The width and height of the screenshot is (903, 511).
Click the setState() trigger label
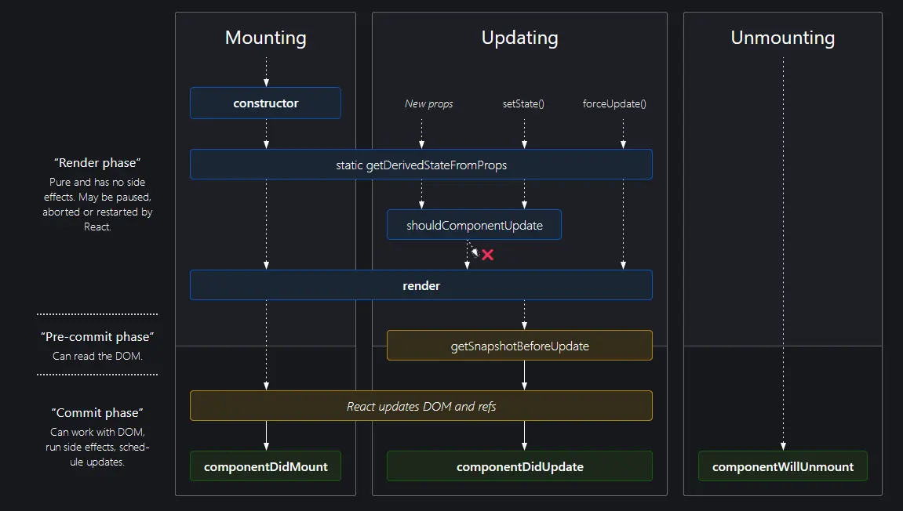pos(523,103)
